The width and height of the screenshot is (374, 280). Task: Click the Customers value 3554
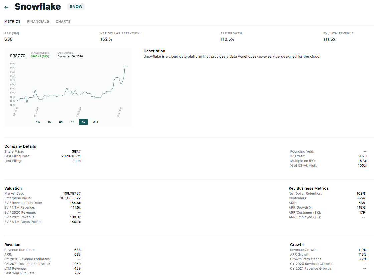tap(361, 198)
